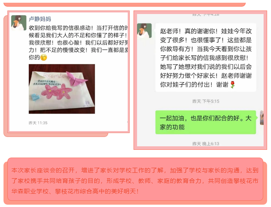Screen dimensions: 271x207
Task: Click the timestamp 昨天 下午5:15
Action: click(206, 101)
